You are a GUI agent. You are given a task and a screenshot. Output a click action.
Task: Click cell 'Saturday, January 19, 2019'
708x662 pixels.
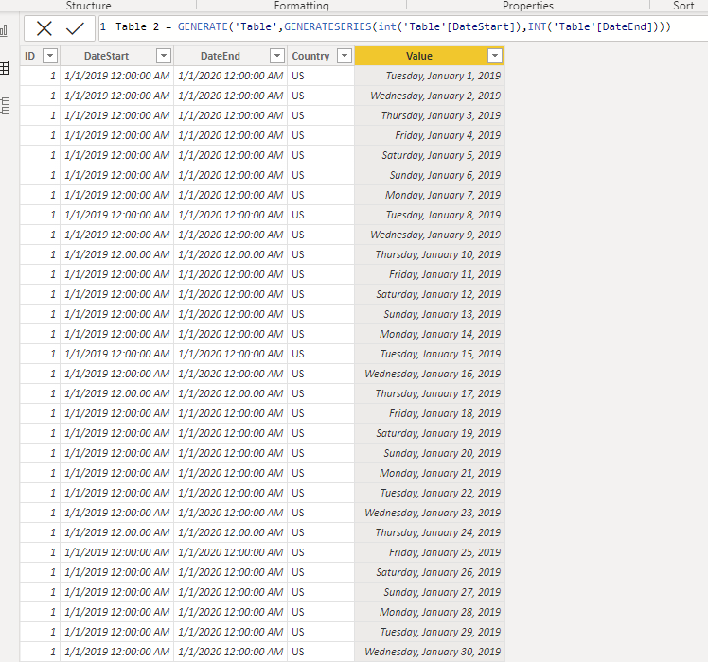(x=430, y=433)
